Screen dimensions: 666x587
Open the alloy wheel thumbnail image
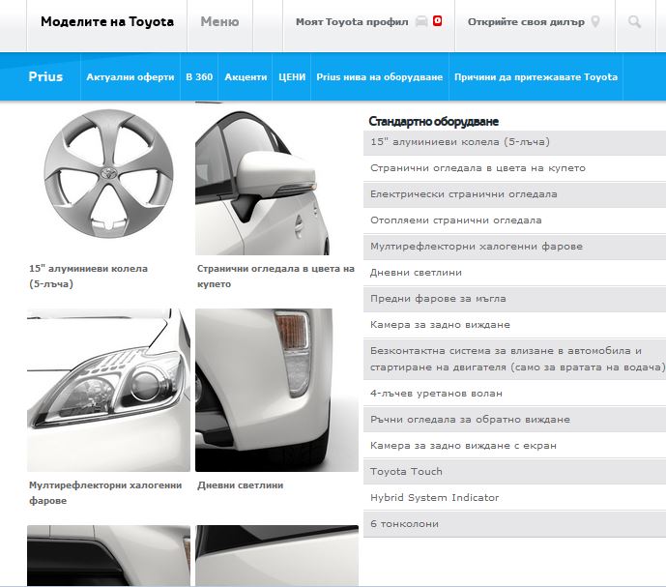click(x=108, y=179)
